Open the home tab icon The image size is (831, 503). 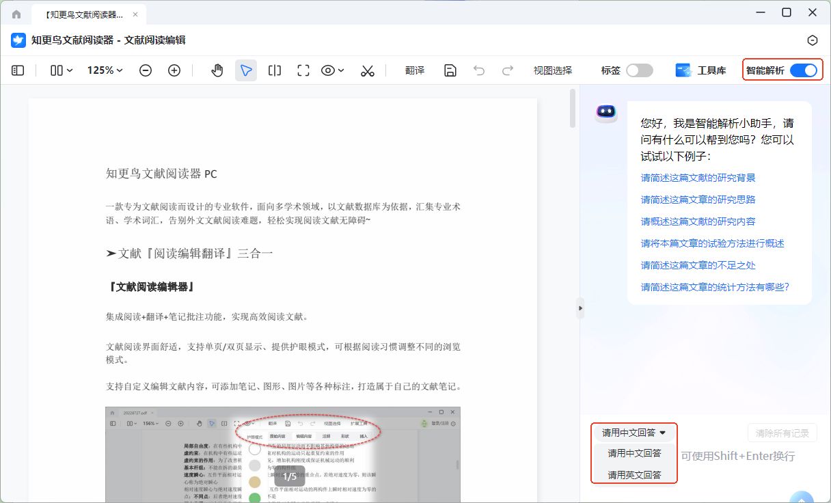(x=16, y=14)
